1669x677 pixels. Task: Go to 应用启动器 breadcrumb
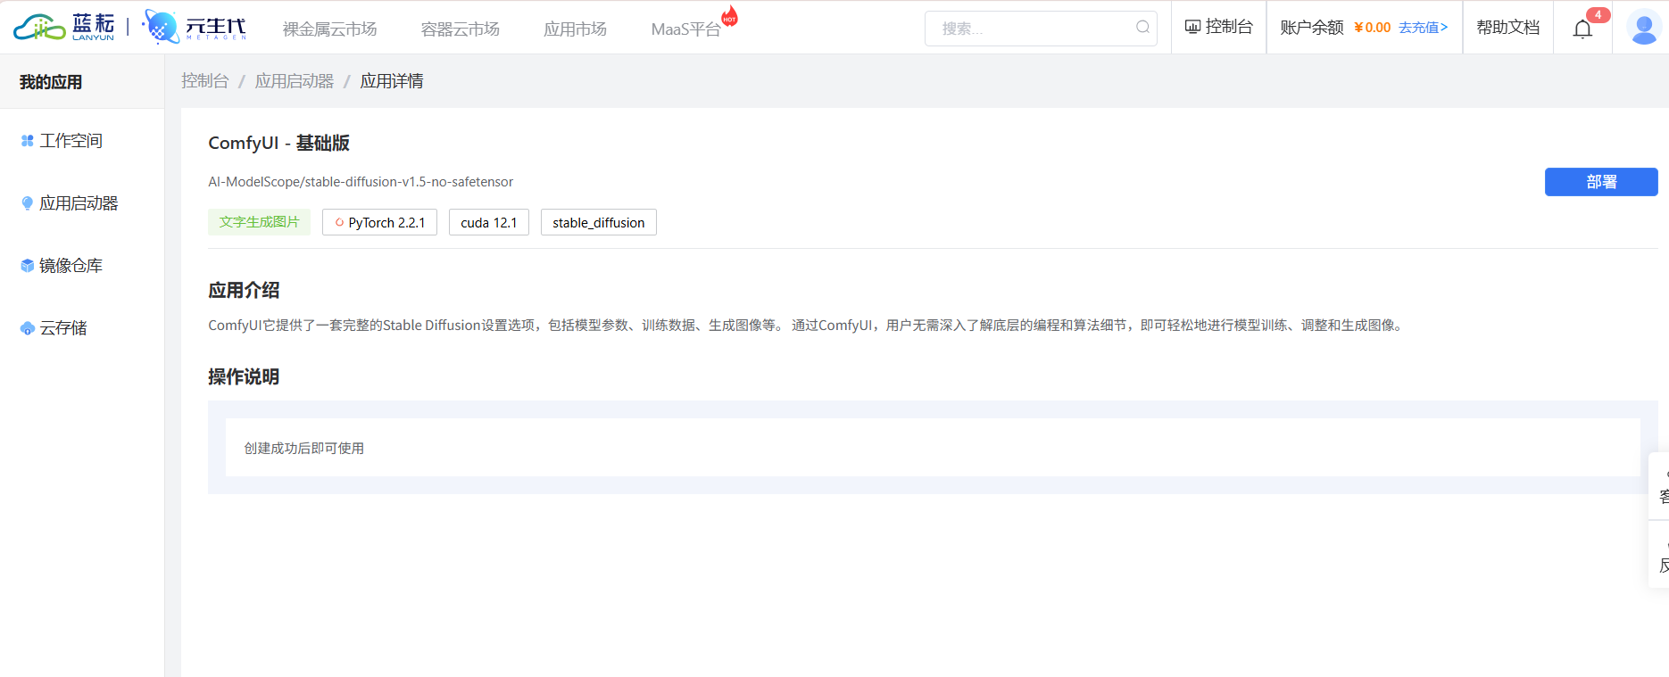(x=295, y=81)
